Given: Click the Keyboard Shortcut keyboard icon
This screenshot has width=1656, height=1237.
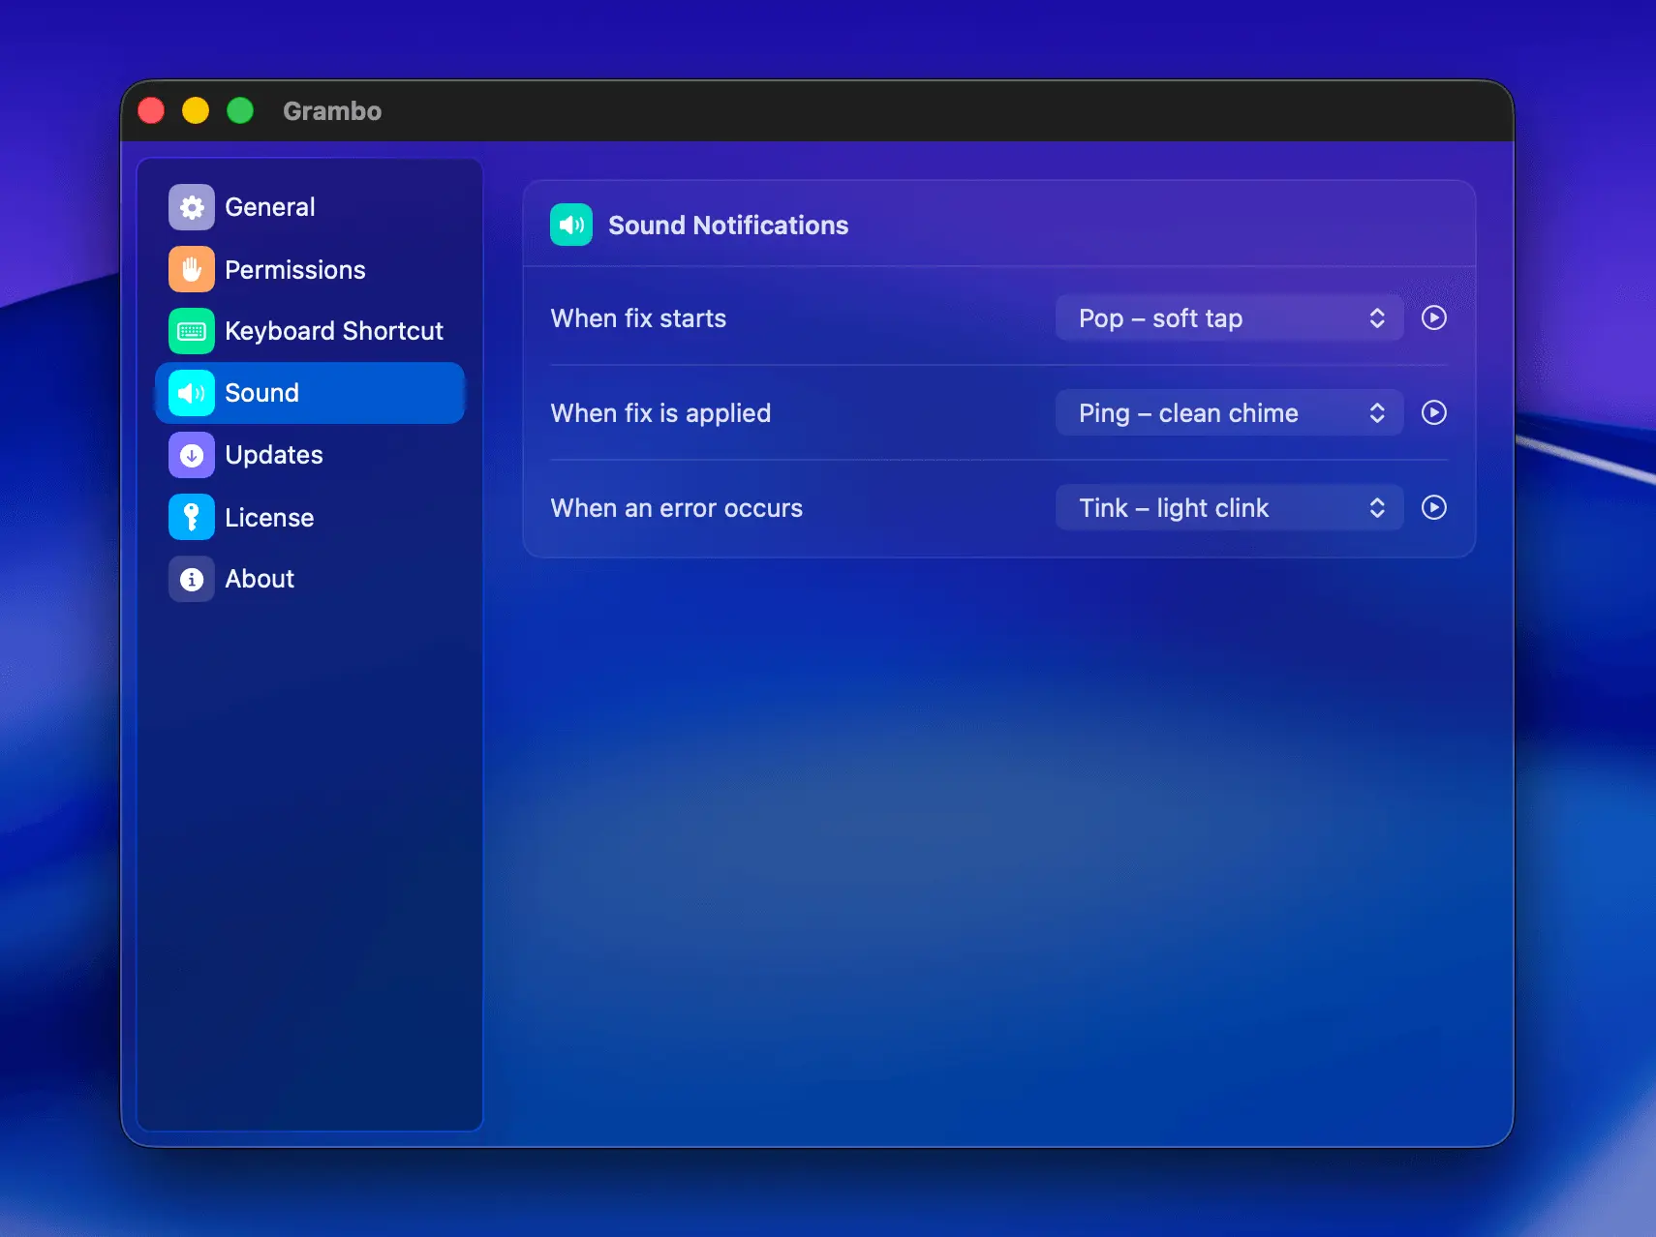Looking at the screenshot, I should [192, 331].
